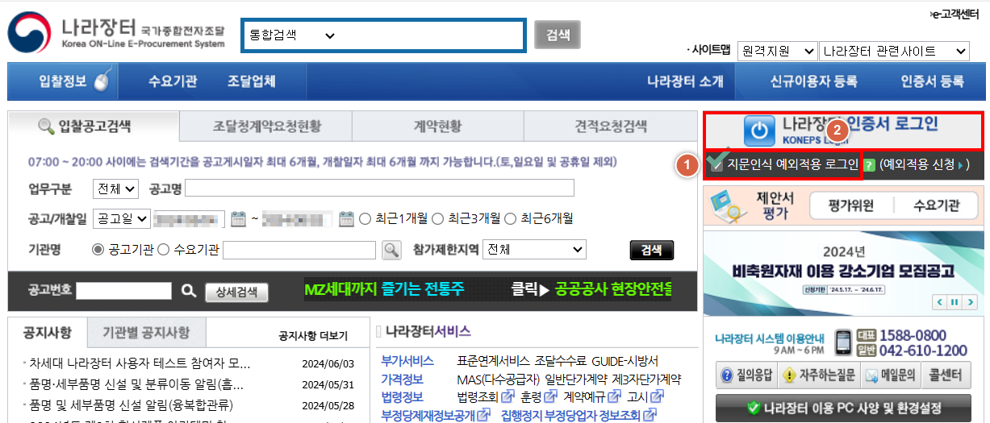
Task: Open the 신규이용자 등록 menu
Action: click(813, 81)
